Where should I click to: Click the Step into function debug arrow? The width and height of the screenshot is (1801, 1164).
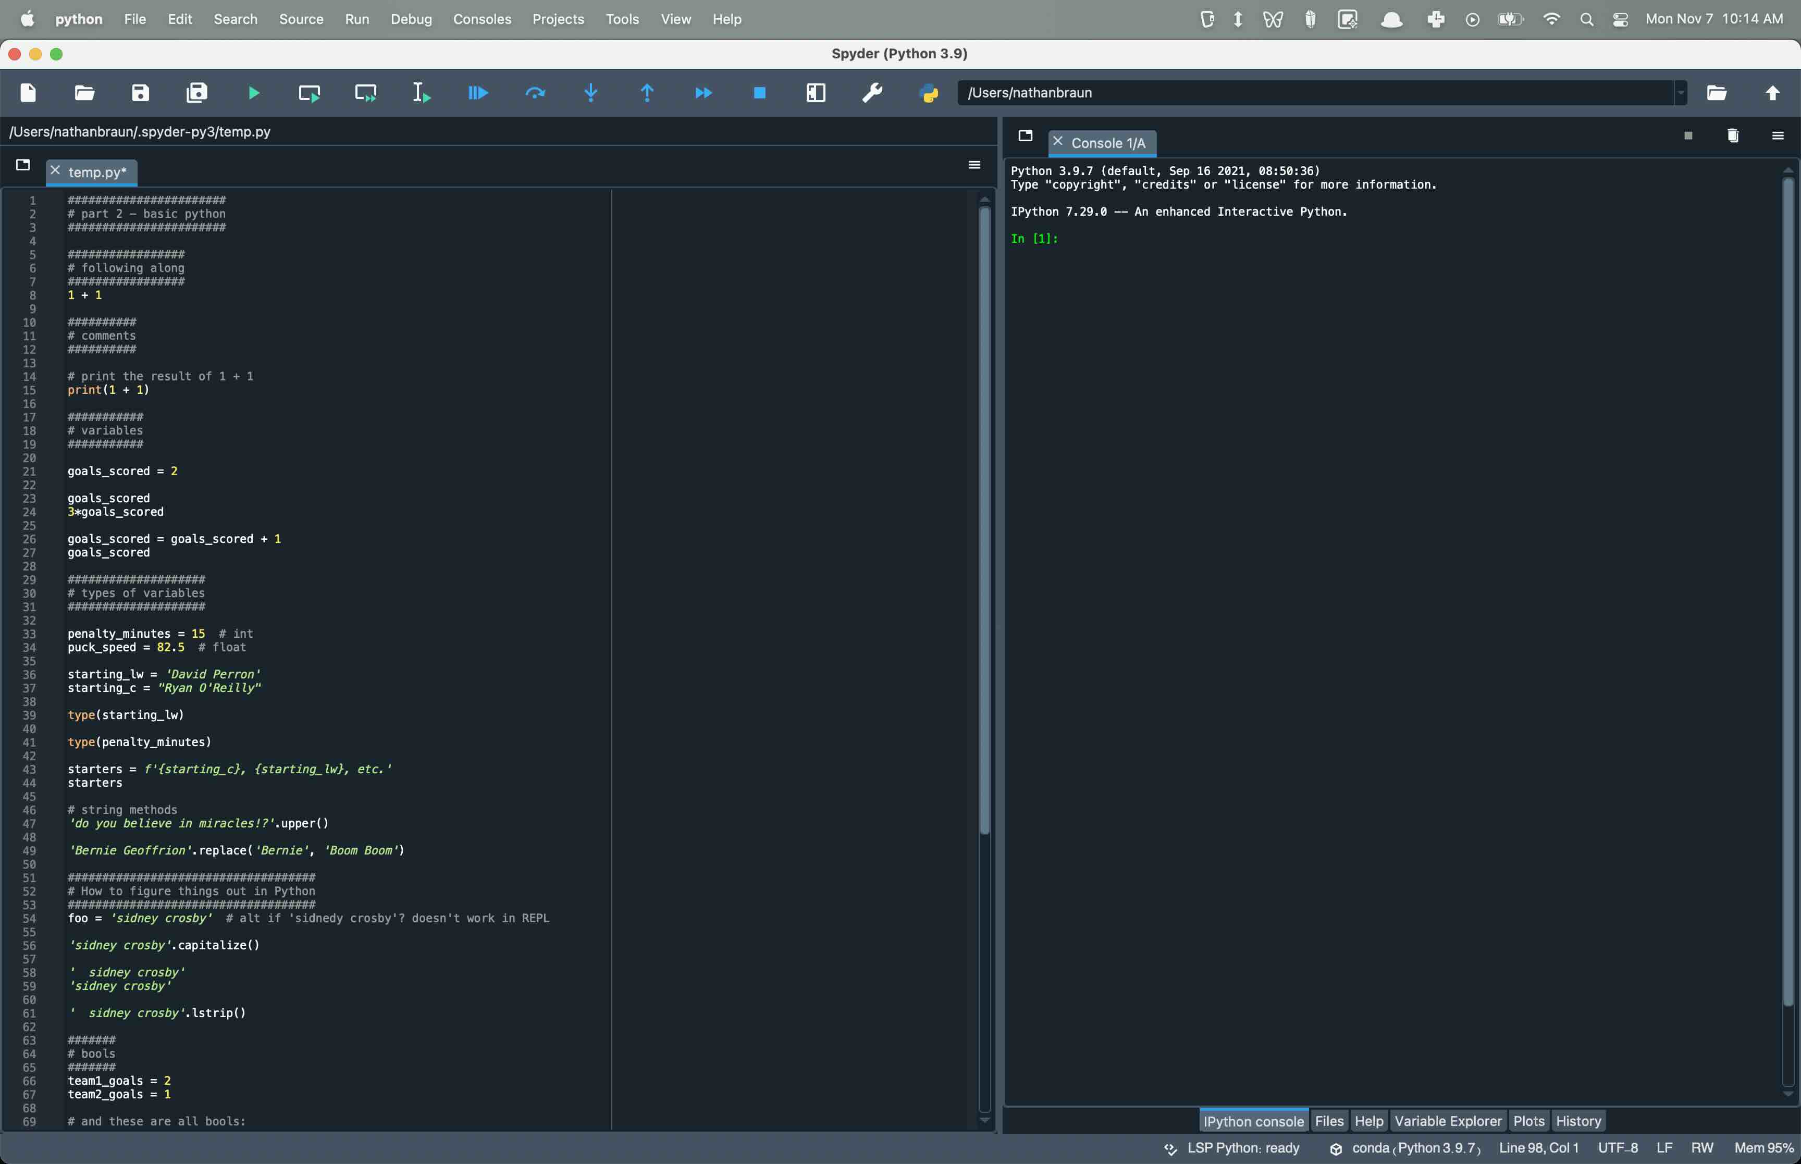tap(591, 93)
